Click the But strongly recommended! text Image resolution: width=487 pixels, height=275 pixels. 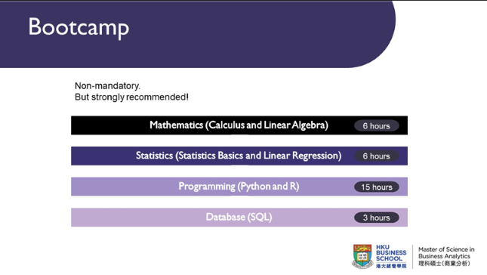(131, 97)
